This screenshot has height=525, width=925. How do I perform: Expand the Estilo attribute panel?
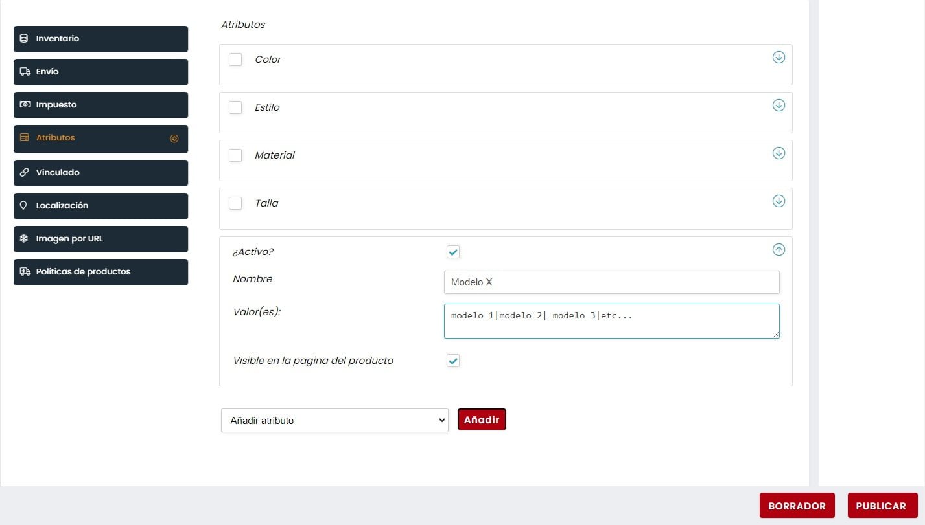pyautogui.click(x=779, y=105)
